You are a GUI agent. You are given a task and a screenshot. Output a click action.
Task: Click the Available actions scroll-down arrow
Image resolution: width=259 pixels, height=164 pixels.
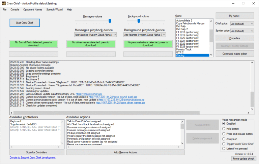[182, 143]
